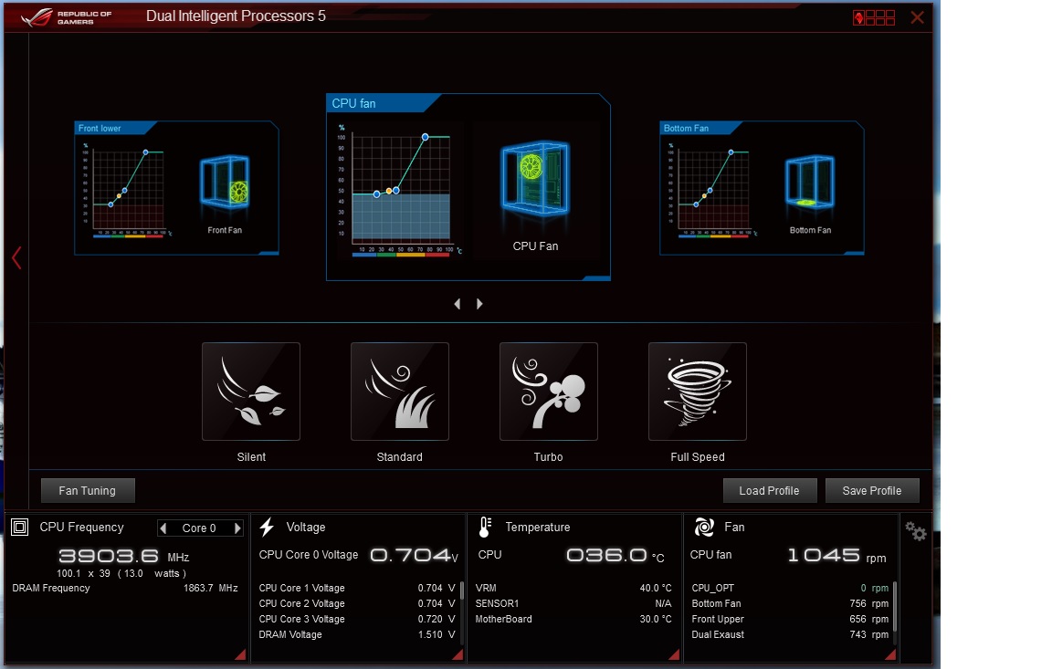This screenshot has height=669, width=1052.
Task: Select the Silent fan mode icon
Action: pyautogui.click(x=251, y=392)
